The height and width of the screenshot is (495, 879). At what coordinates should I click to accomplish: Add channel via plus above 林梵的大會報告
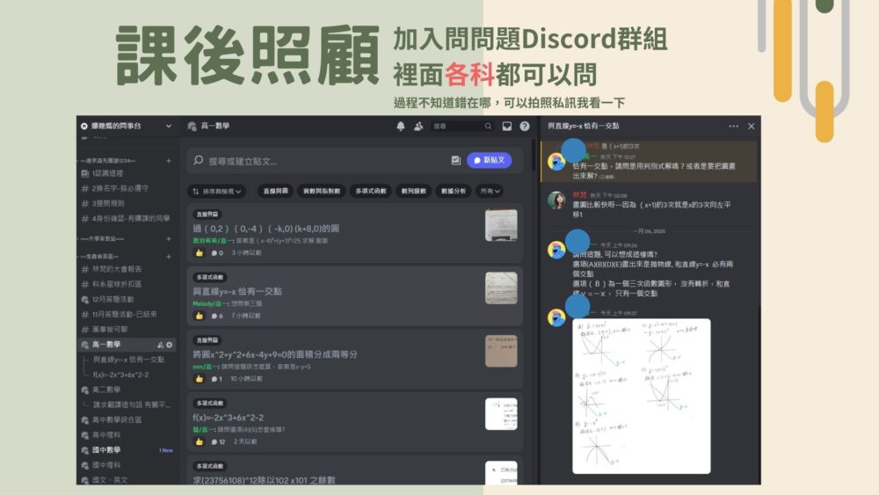pos(169,257)
